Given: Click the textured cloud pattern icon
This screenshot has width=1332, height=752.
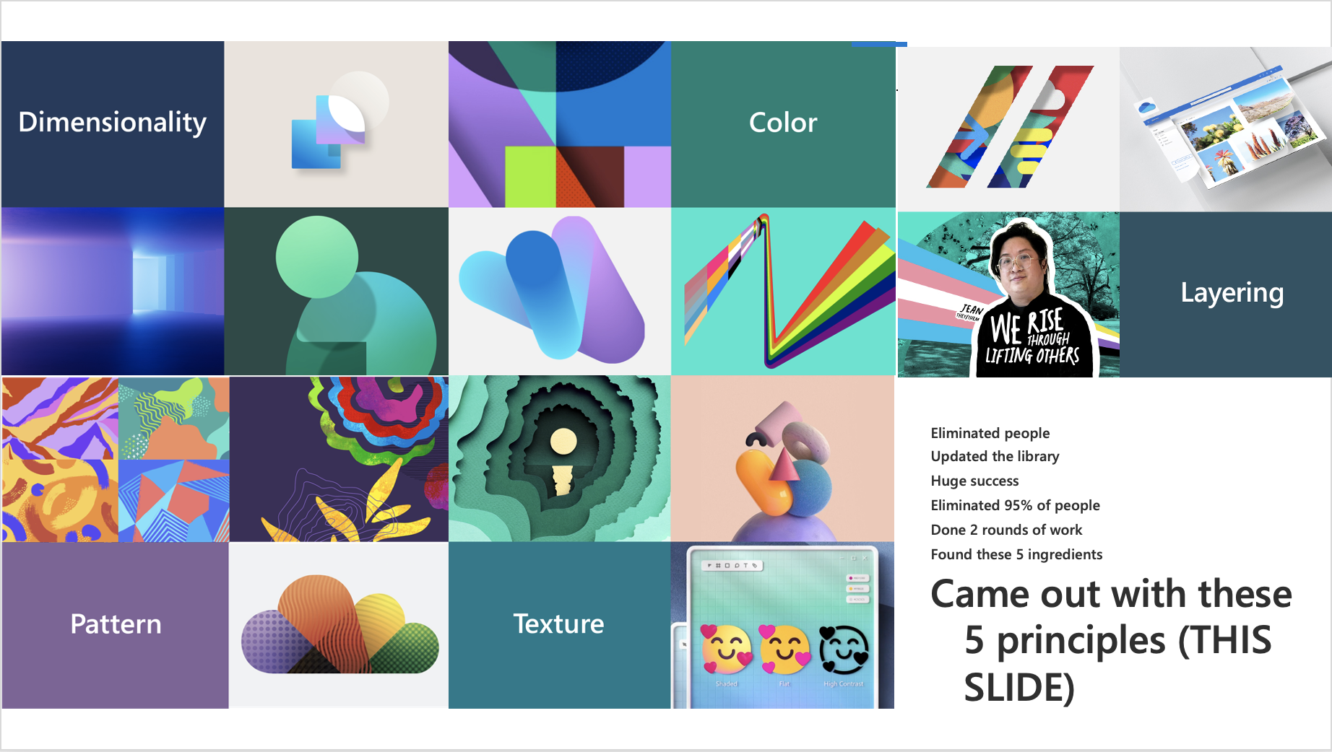Looking at the screenshot, I should click(x=340, y=625).
